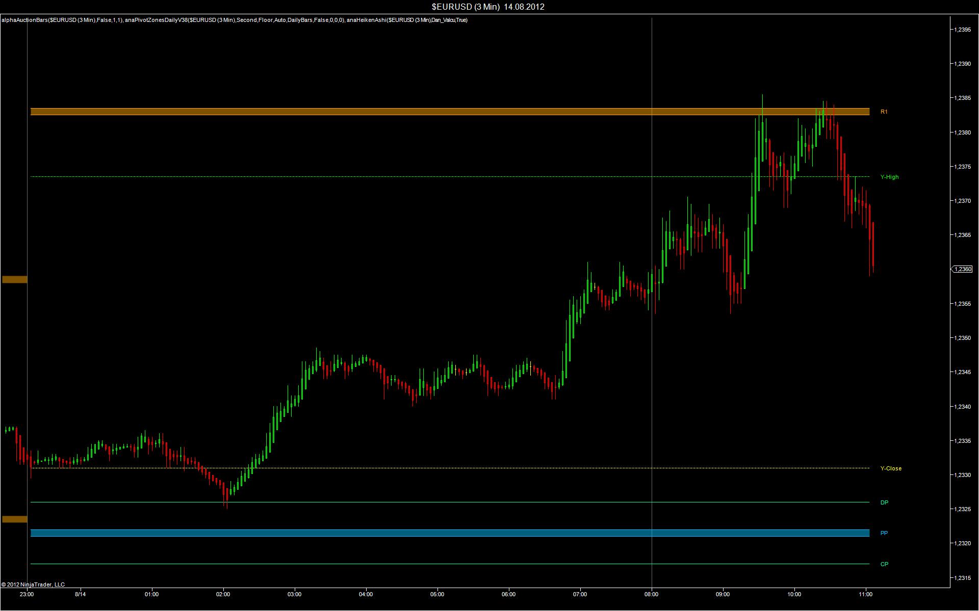Click the 05:00 time axis label

tap(437, 594)
